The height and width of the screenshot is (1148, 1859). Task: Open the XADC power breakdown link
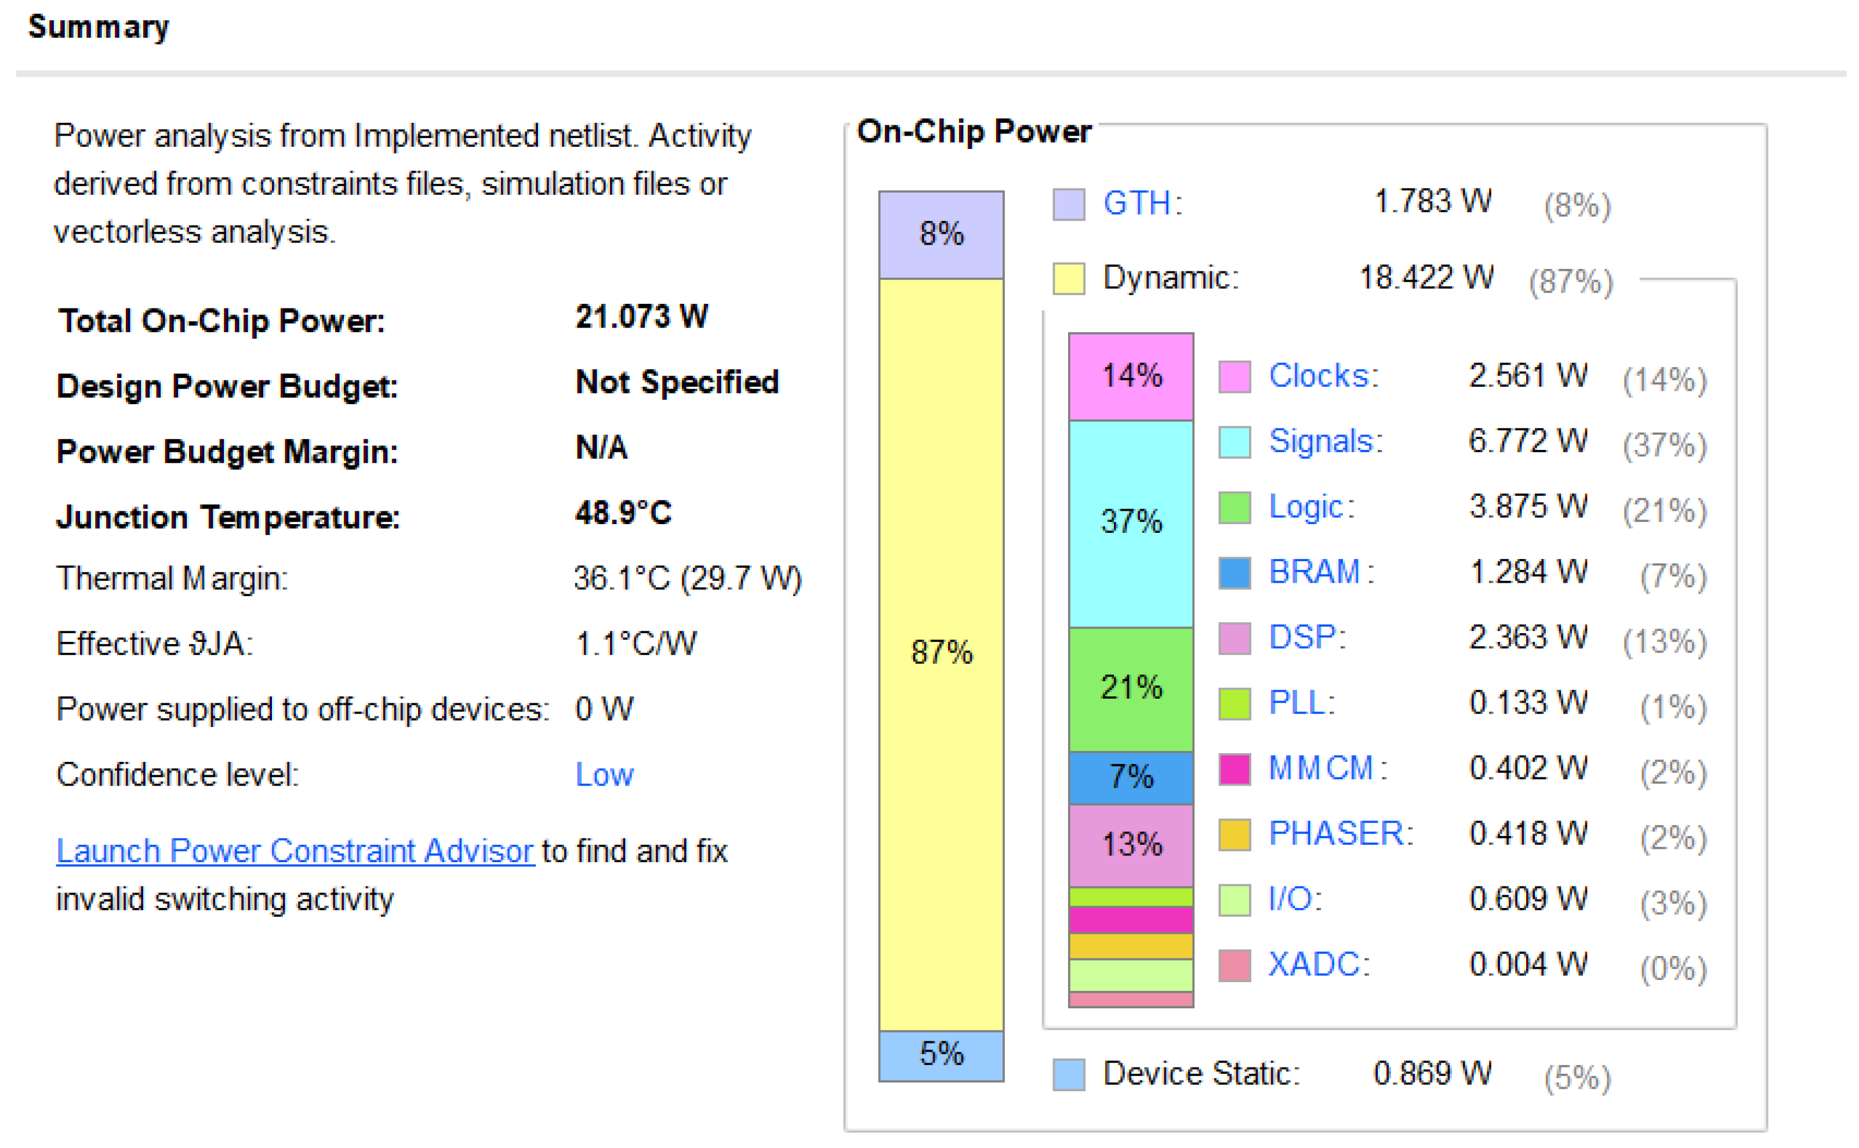[1315, 965]
